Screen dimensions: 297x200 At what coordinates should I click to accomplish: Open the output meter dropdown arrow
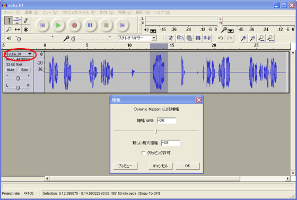[153, 31]
